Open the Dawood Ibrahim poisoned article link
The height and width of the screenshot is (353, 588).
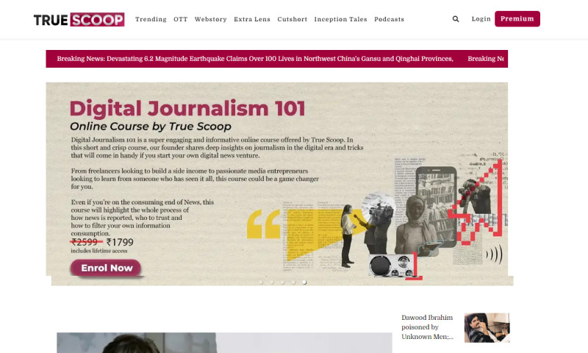[427, 327]
